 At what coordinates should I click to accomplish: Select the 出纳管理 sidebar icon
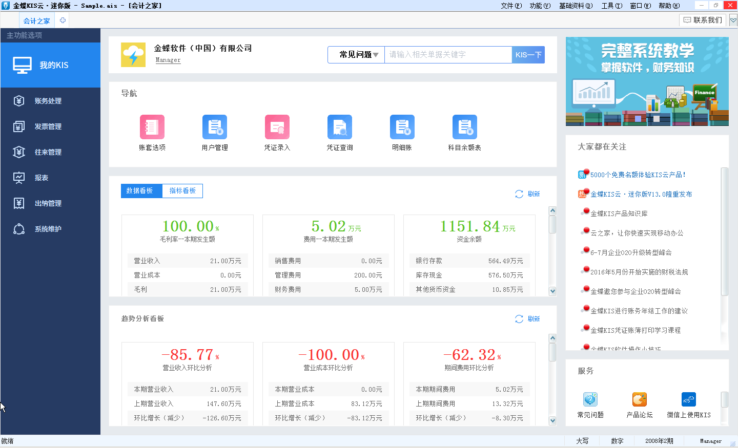19,203
